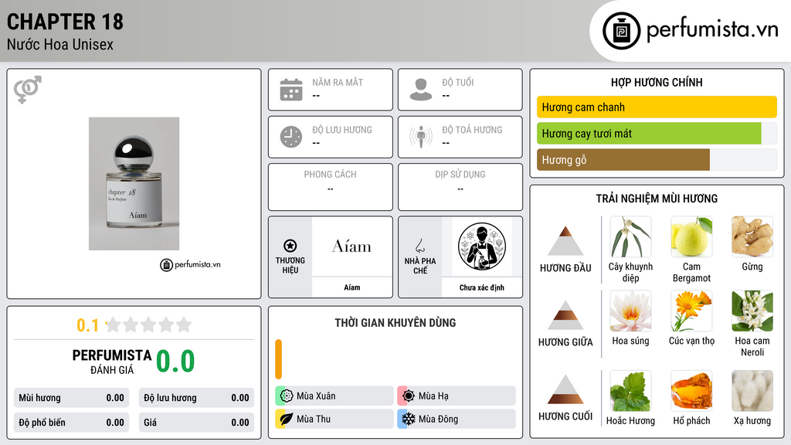Click the calendar icon for Năm ra mắt
791x445 pixels.
291,90
